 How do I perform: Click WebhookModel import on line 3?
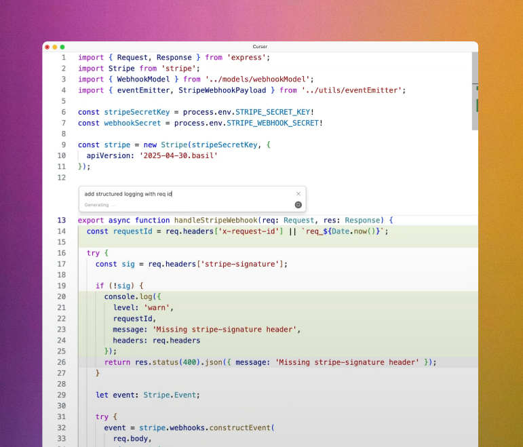[143, 79]
